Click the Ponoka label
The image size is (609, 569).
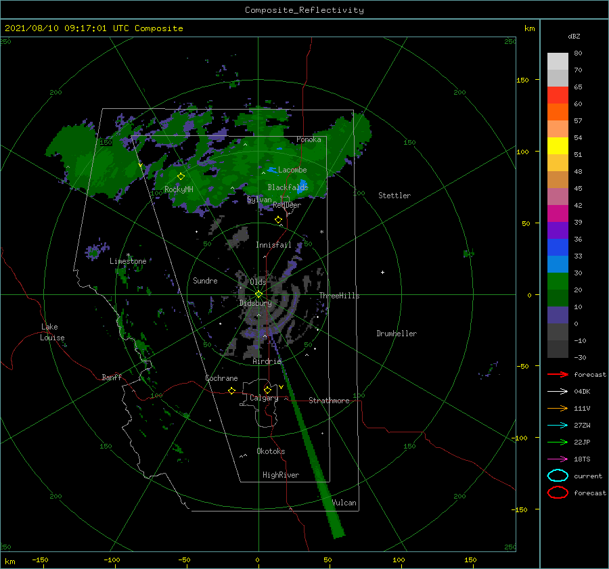tap(309, 139)
